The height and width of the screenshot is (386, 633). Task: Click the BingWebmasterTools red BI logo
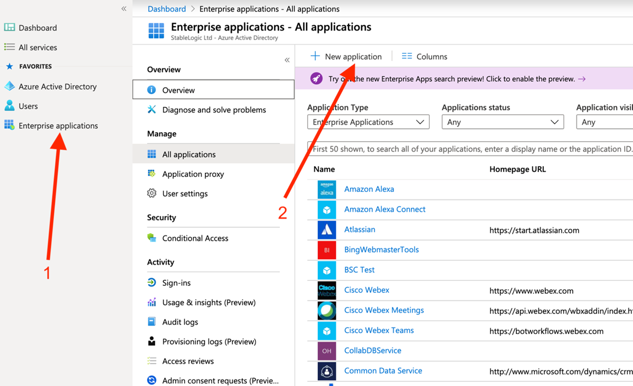[x=327, y=250]
